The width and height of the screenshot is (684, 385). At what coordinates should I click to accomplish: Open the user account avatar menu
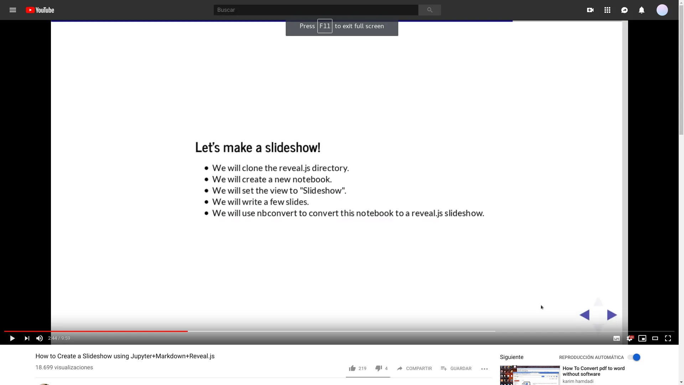tap(662, 10)
